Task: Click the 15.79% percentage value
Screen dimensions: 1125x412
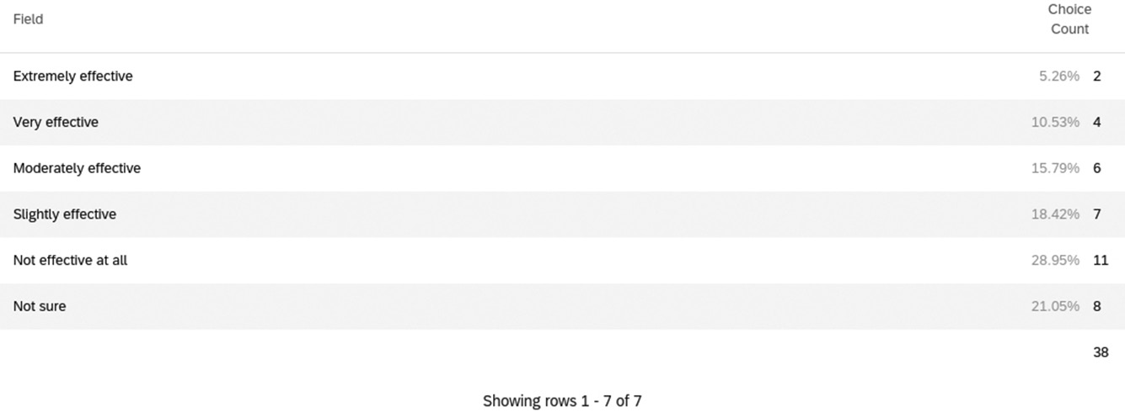Action: tap(1055, 168)
